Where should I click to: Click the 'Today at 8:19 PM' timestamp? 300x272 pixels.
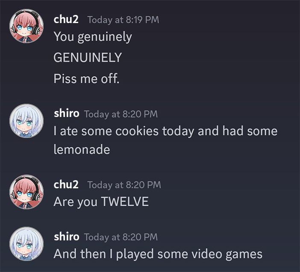pos(123,20)
